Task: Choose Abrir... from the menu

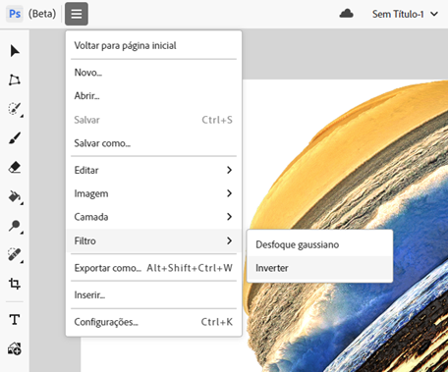Action: pyautogui.click(x=153, y=96)
